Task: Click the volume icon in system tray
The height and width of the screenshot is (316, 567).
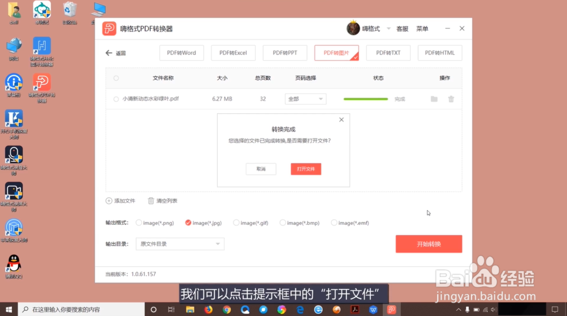Action: pyautogui.click(x=494, y=310)
